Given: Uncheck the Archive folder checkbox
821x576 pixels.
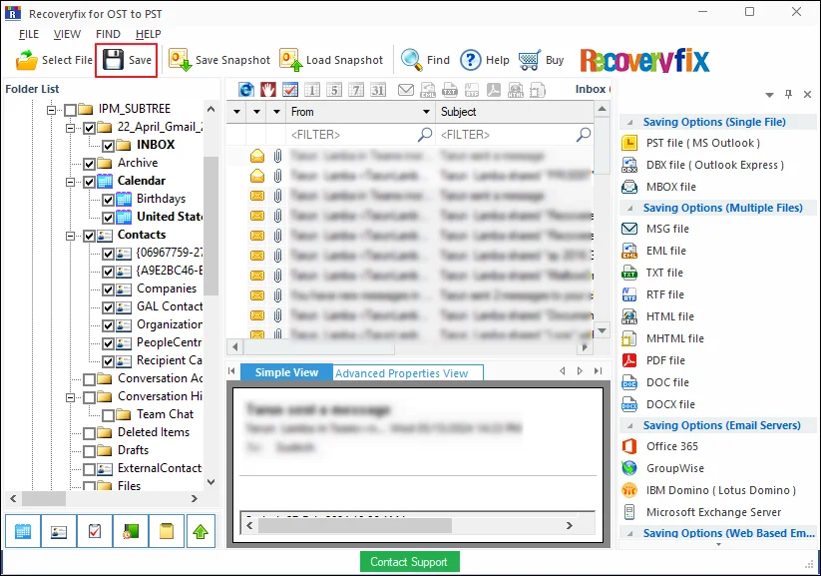Looking at the screenshot, I should point(89,164).
